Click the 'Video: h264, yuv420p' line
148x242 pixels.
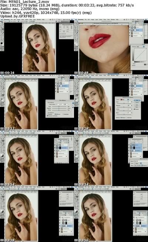click(x=46, y=13)
